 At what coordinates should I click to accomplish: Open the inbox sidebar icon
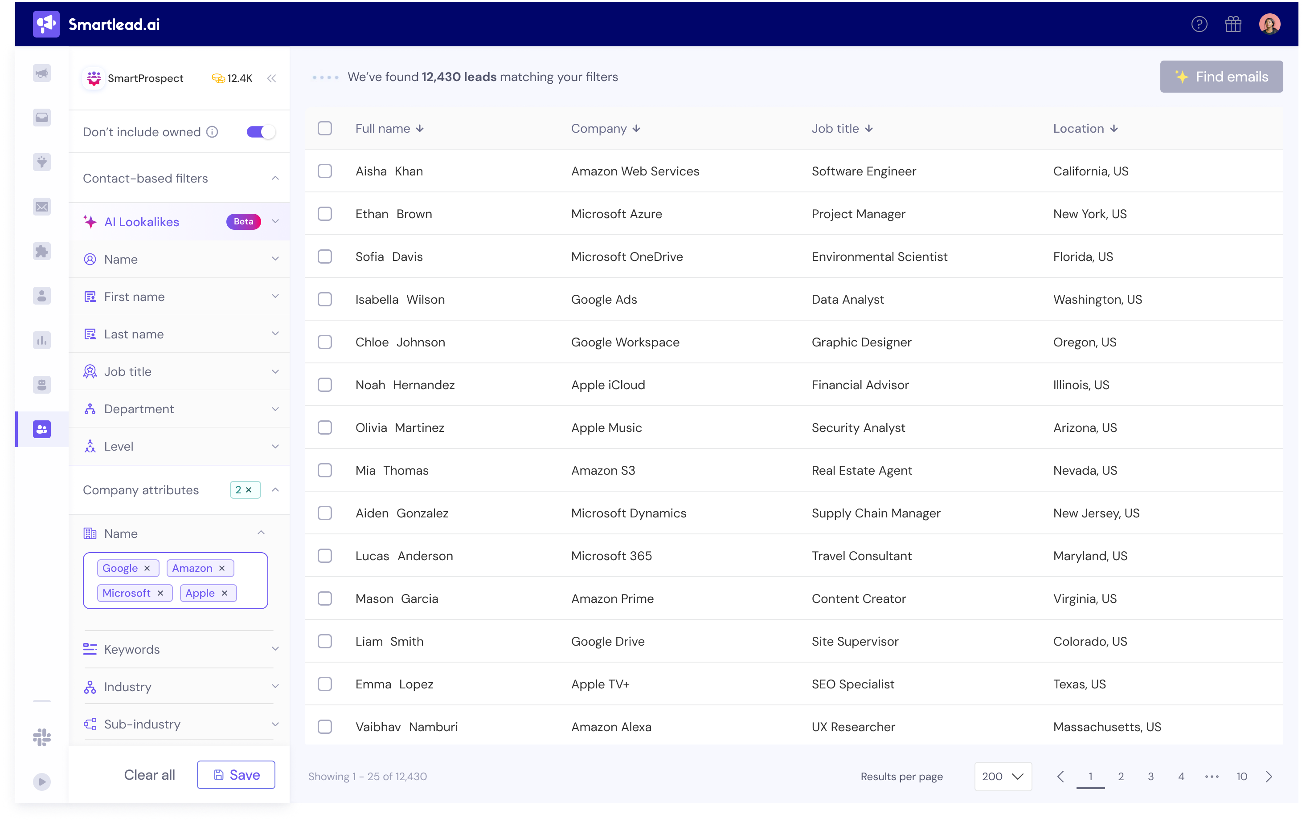tap(41, 117)
